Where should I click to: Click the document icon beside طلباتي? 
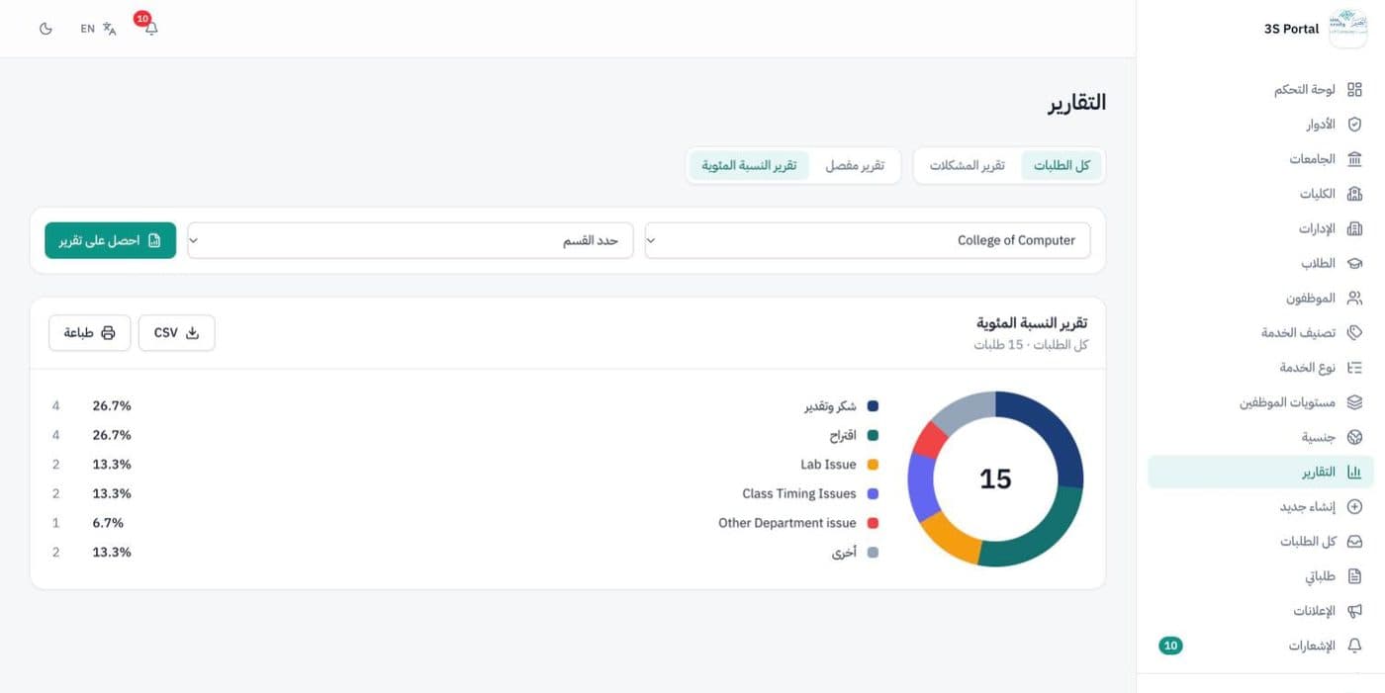(x=1355, y=576)
